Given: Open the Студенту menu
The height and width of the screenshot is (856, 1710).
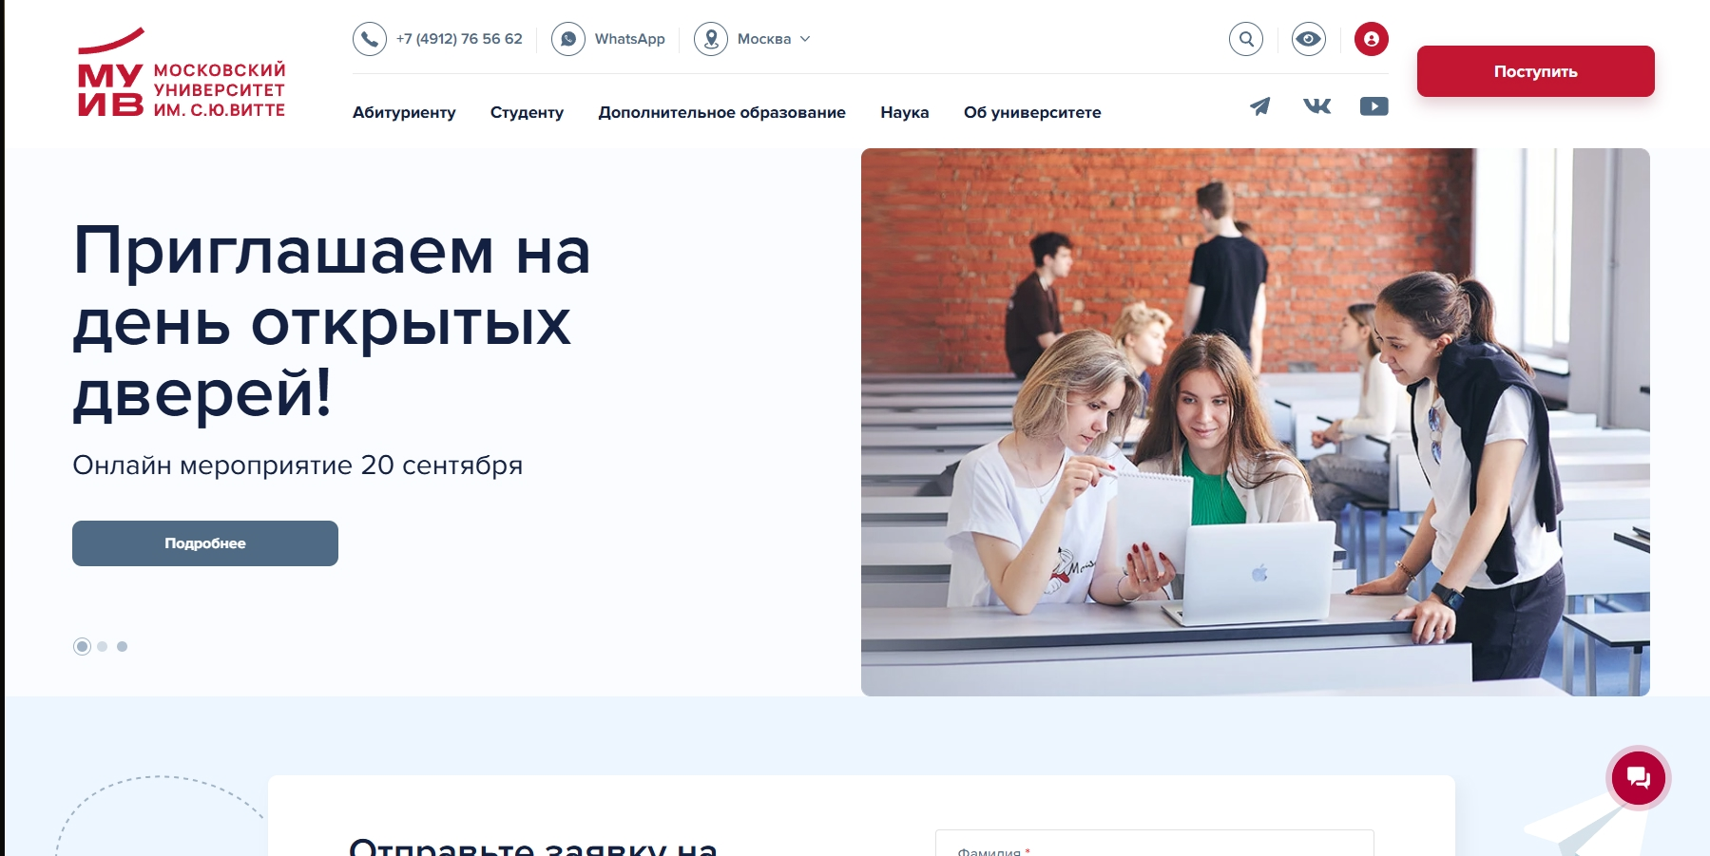Looking at the screenshot, I should pos(527,112).
